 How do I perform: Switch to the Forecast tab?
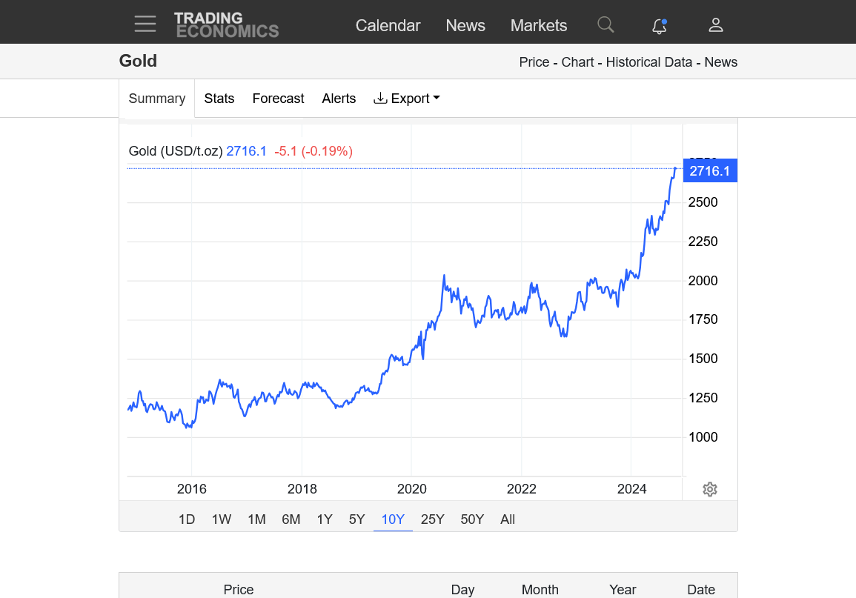278,99
